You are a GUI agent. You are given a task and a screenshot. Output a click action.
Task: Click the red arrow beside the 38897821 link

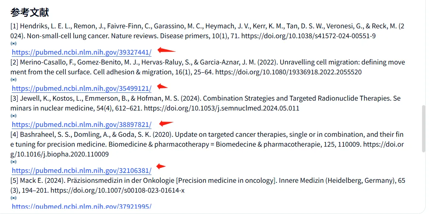tap(166, 123)
